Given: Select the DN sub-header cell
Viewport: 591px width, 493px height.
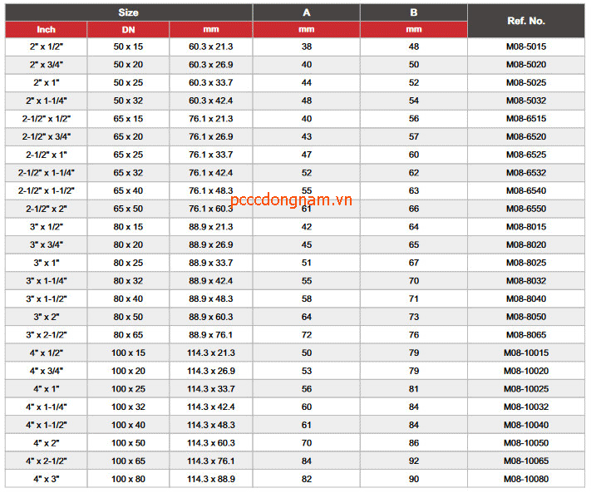Looking at the screenshot, I should pos(128,30).
